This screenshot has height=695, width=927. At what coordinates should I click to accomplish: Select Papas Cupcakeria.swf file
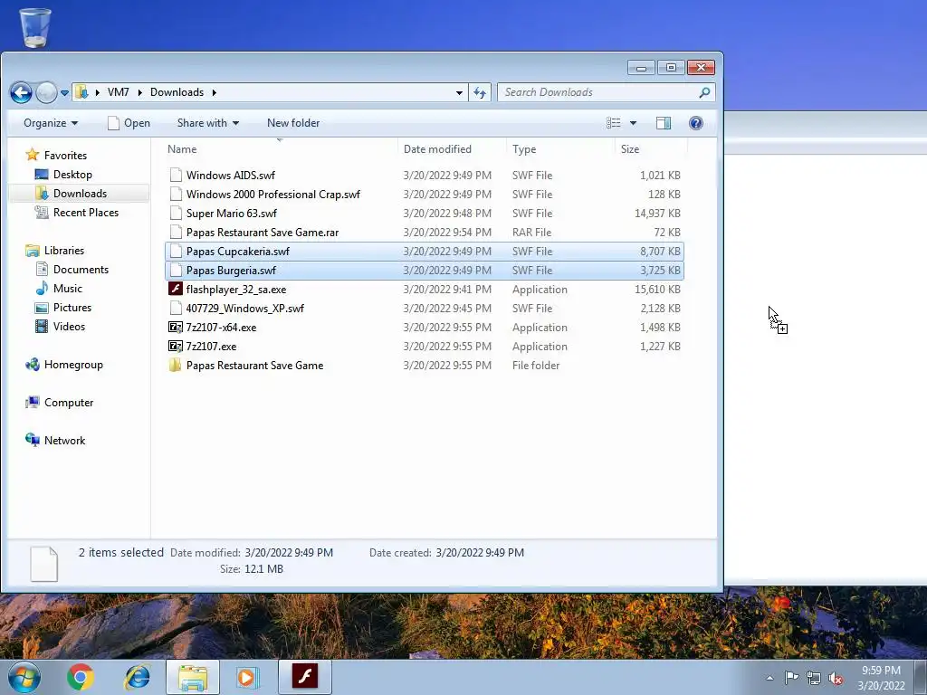pos(425,252)
